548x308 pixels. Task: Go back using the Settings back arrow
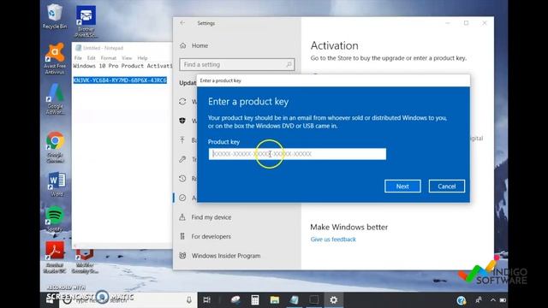coord(182,23)
